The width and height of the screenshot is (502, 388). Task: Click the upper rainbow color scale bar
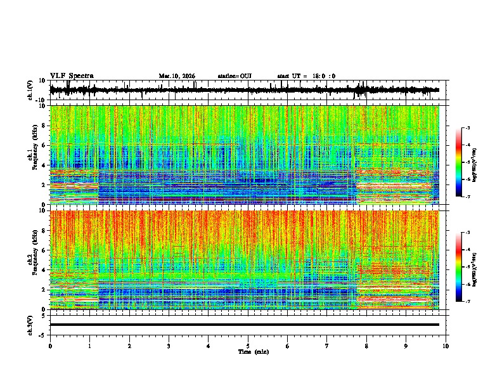(458, 162)
